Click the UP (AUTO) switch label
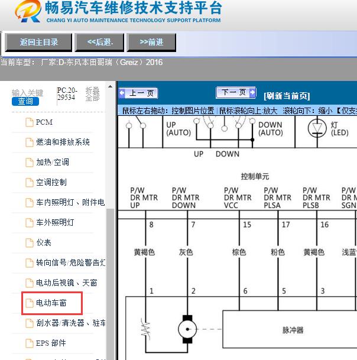Image resolution: width=357 pixels, height=360 pixels. pos(178,129)
